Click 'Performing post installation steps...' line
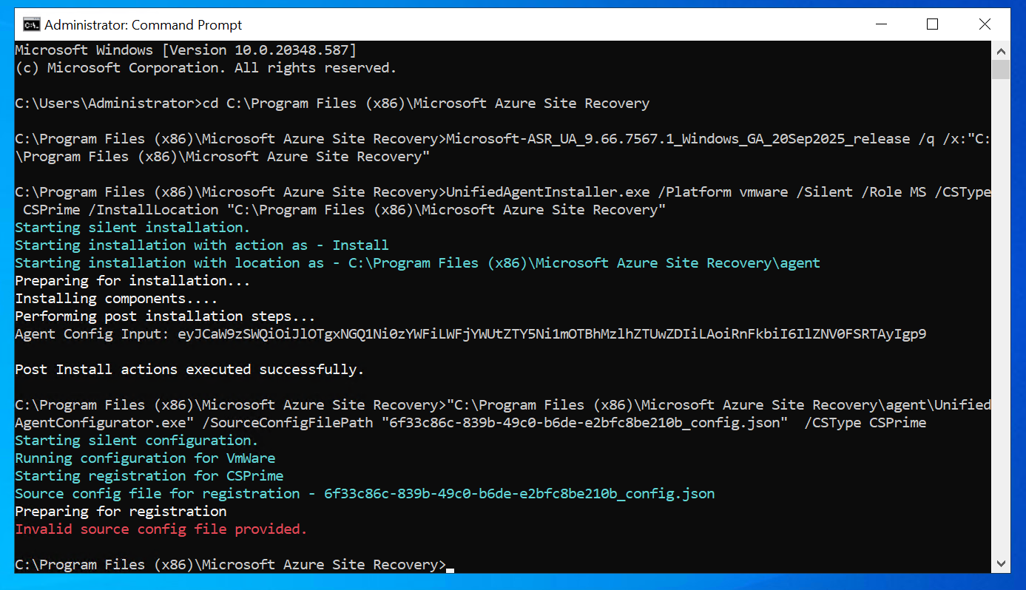Viewport: 1026px width, 590px height. pyautogui.click(x=165, y=316)
